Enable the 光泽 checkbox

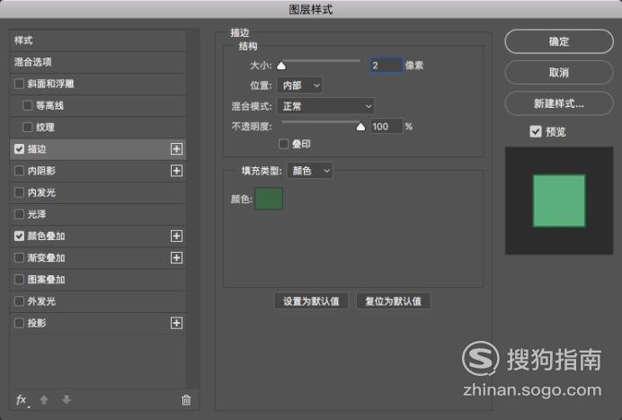[x=19, y=214]
